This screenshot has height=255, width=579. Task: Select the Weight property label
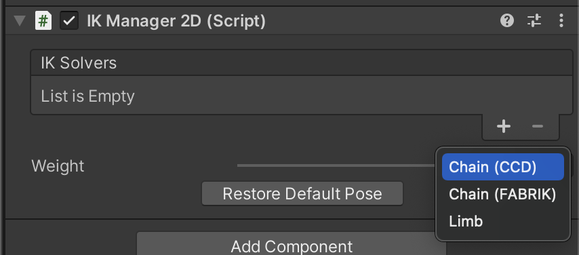(58, 166)
